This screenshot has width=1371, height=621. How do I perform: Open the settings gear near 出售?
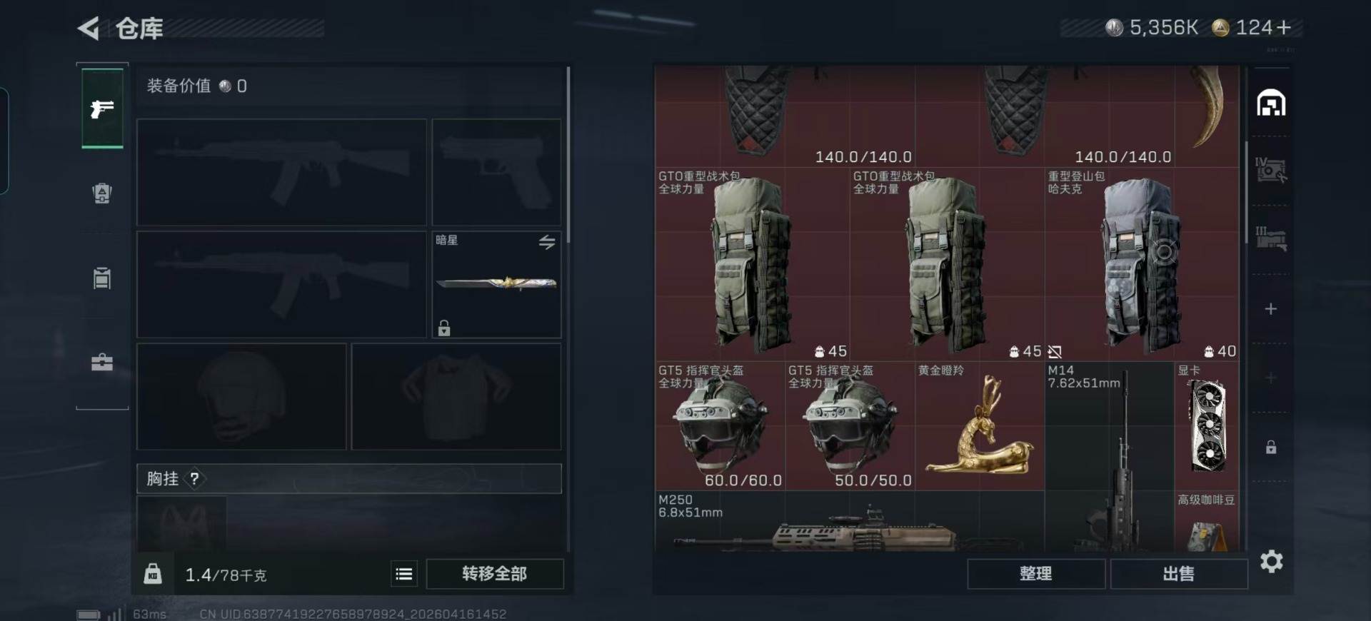pos(1272,562)
